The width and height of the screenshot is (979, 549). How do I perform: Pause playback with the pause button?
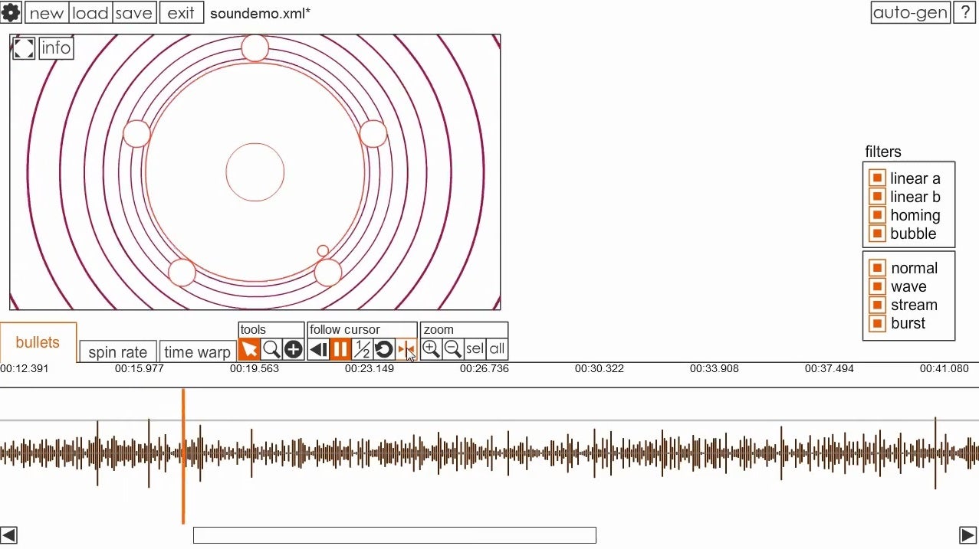pyautogui.click(x=340, y=350)
